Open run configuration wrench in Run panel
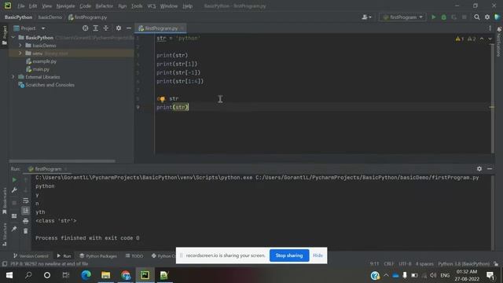The image size is (503, 283). click(x=14, y=190)
